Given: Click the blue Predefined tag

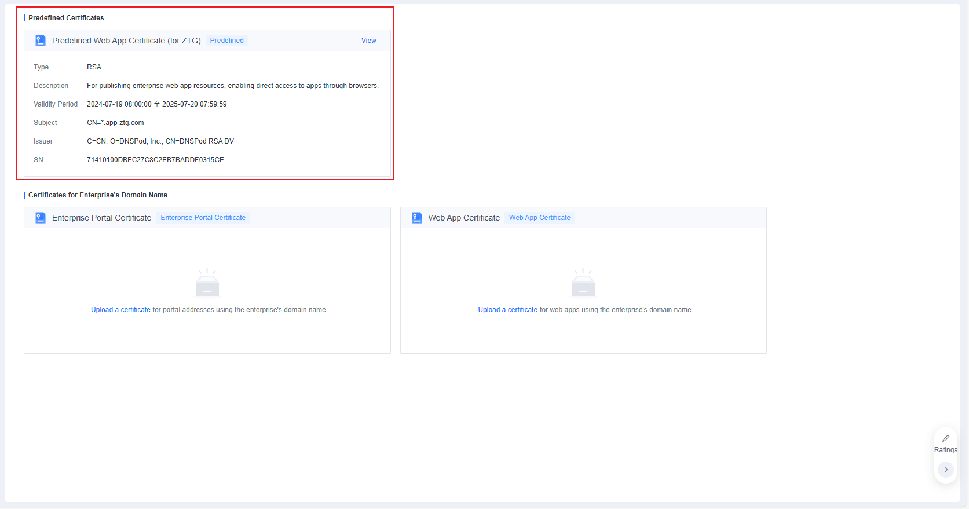Looking at the screenshot, I should [227, 41].
